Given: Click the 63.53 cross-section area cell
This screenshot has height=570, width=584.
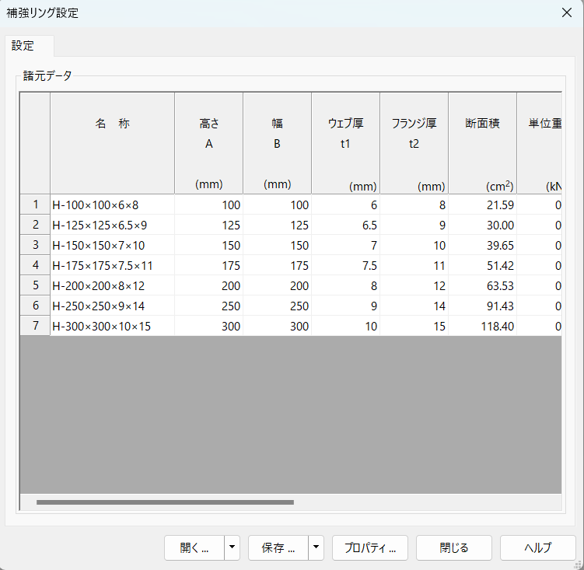Looking at the screenshot, I should 482,285.
